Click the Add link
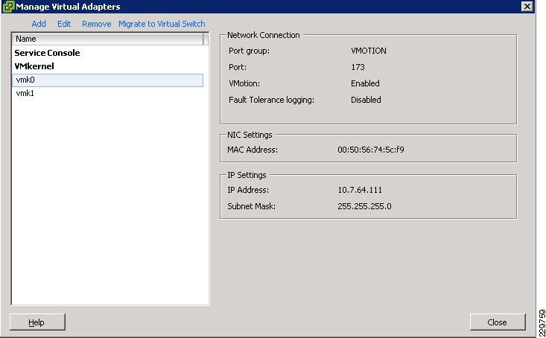546x338 pixels. [39, 24]
